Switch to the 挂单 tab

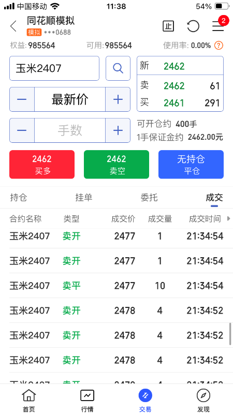click(84, 198)
